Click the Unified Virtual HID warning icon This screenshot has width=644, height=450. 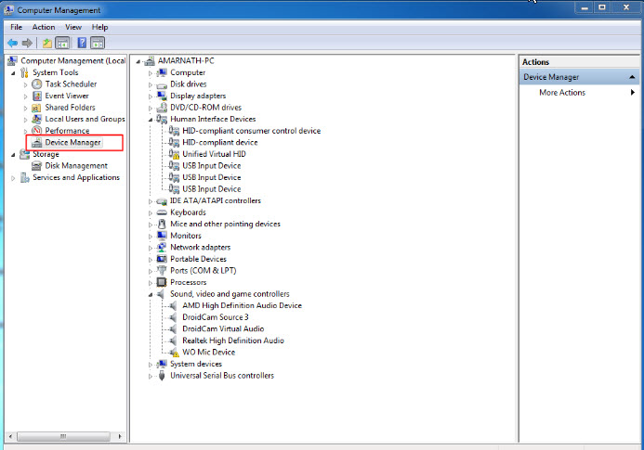[x=174, y=154]
